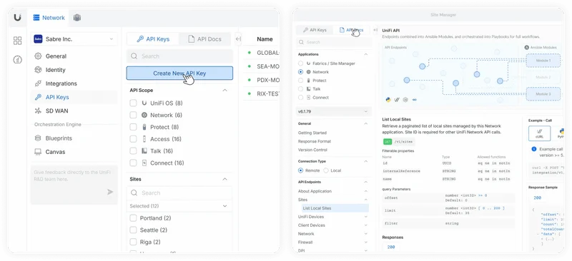Expand the Selected (12) dropdown
The height and width of the screenshot is (261, 572).
(179, 206)
